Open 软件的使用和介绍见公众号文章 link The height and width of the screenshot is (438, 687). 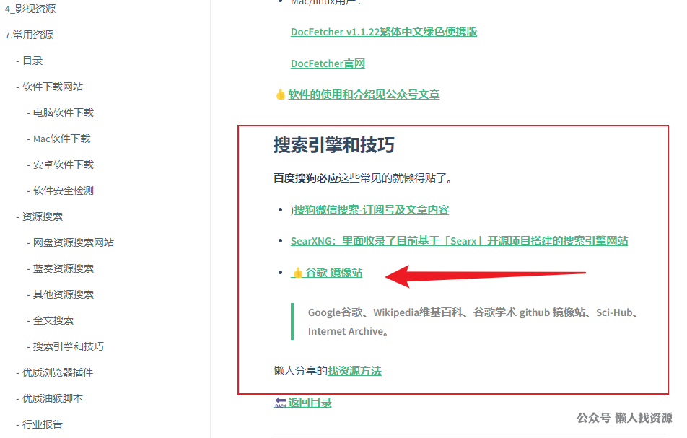[x=364, y=95]
